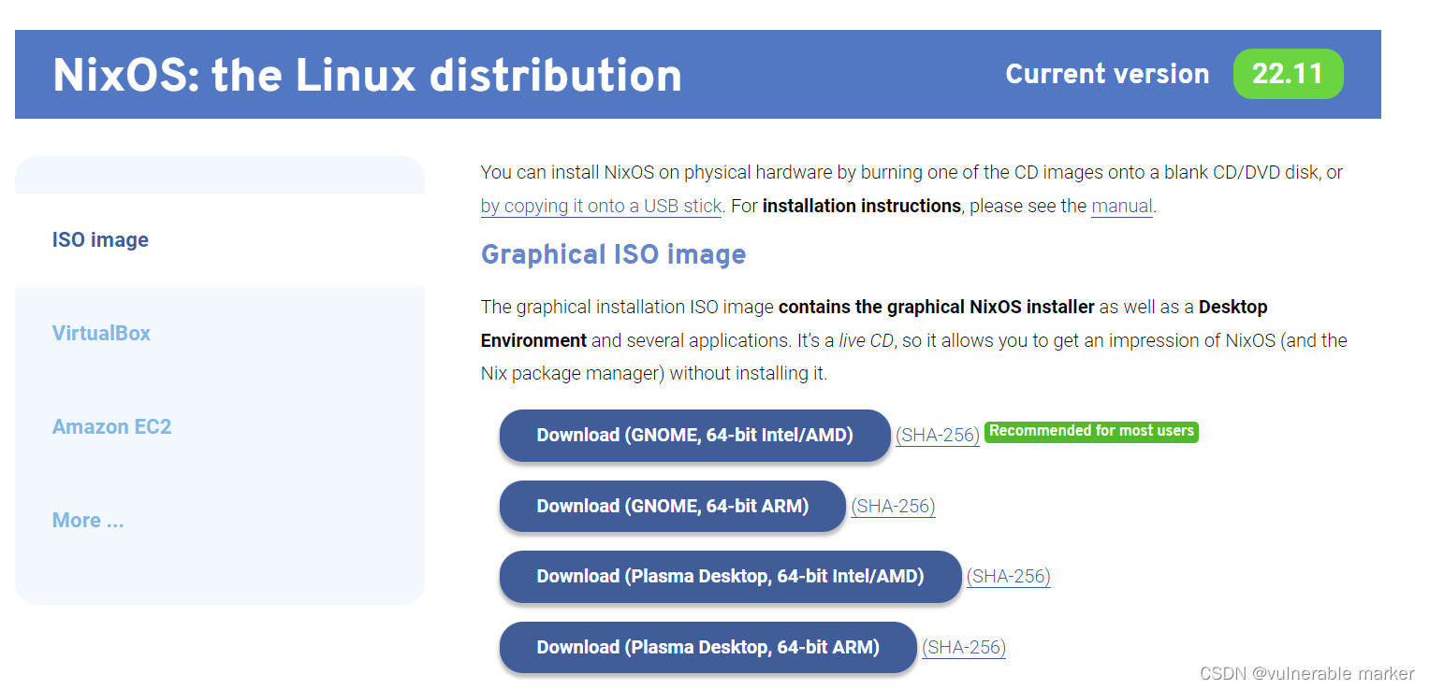
Task: Click the NixOS page title banner
Action: click(x=367, y=74)
